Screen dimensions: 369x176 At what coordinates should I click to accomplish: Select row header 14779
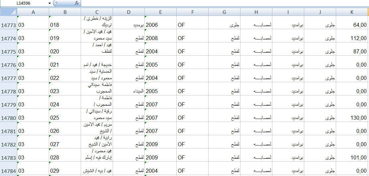(9, 102)
